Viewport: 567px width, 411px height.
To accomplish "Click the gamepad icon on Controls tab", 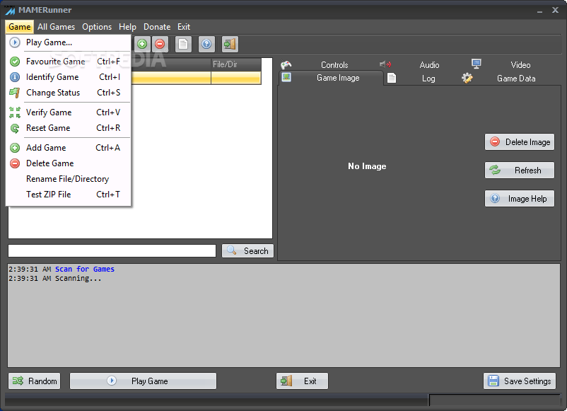I will click(x=286, y=65).
